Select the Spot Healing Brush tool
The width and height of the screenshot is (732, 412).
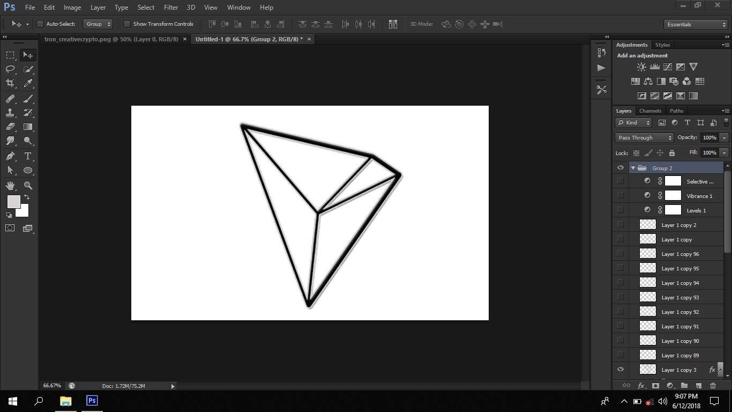click(10, 99)
